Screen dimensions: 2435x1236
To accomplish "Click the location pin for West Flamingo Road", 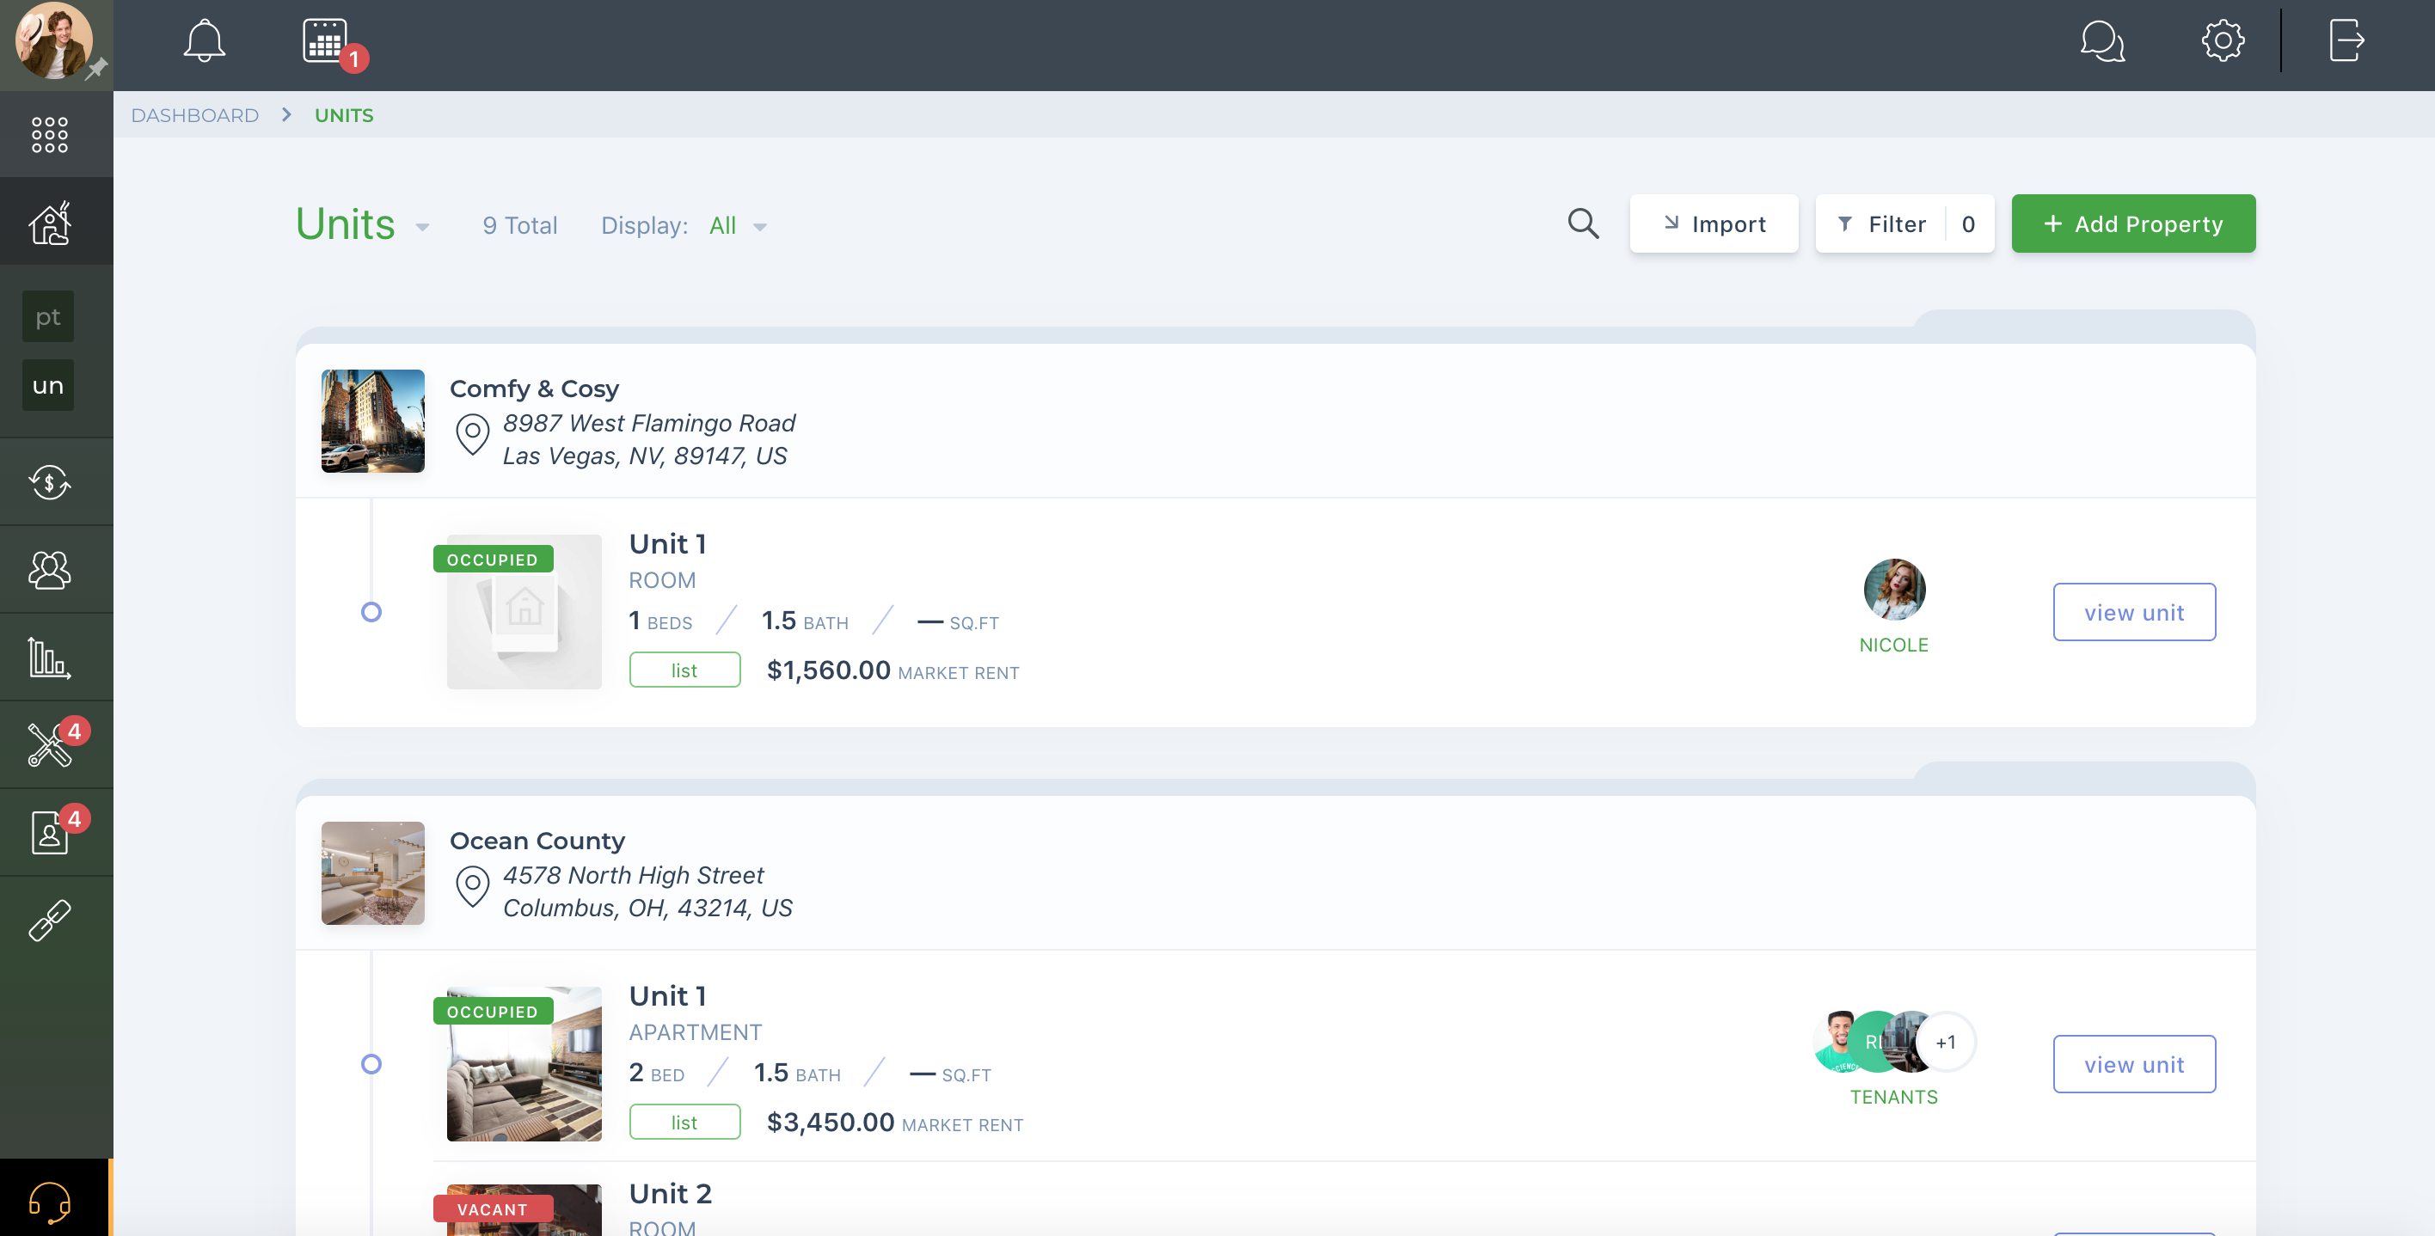I will tap(473, 435).
